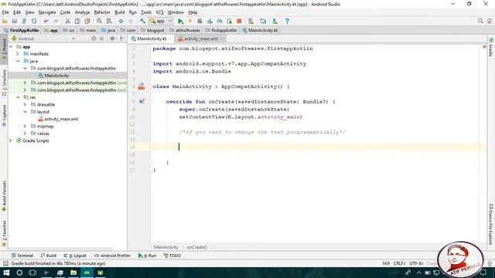The image size is (495, 278).
Task: Open File Explorer from the taskbar
Action: 73,273
